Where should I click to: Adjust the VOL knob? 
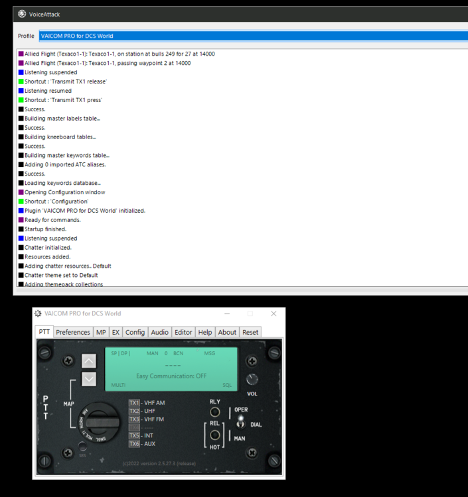pos(252,380)
